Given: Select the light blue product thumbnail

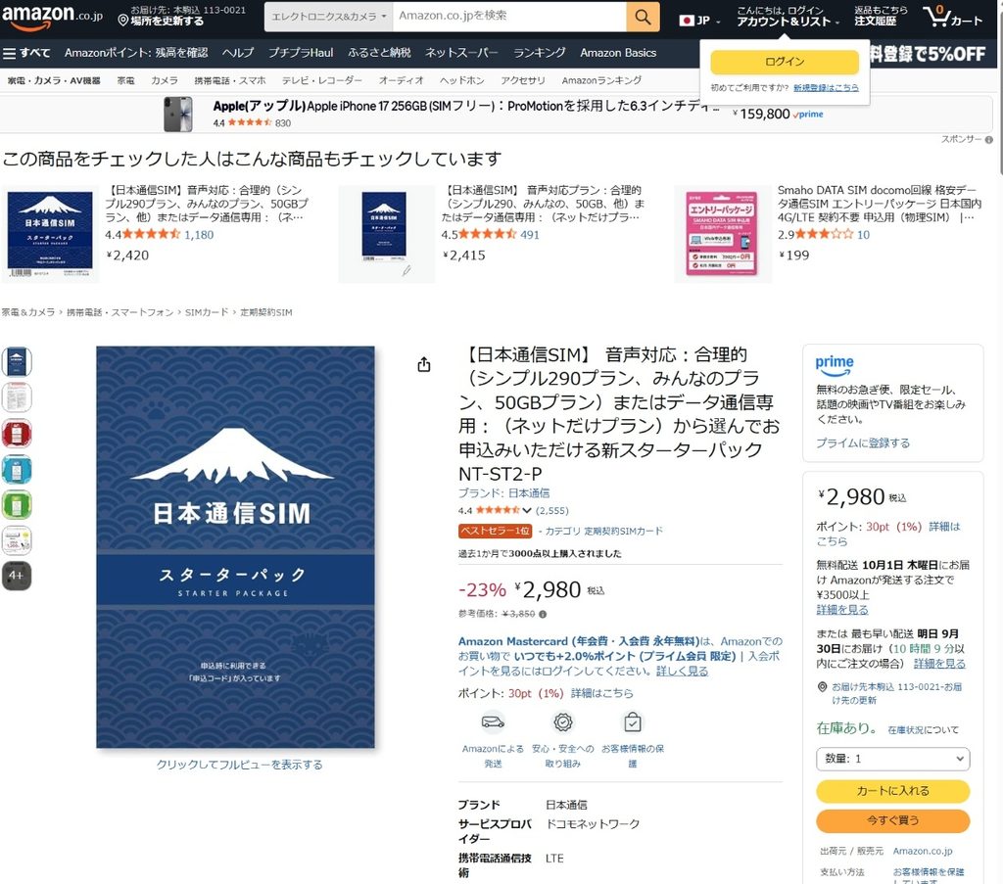Looking at the screenshot, I should click(x=18, y=469).
